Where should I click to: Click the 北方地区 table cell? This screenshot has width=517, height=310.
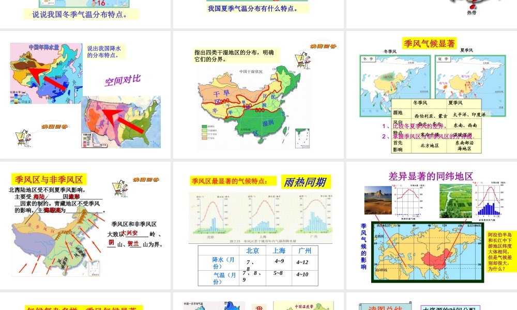coord(430,145)
